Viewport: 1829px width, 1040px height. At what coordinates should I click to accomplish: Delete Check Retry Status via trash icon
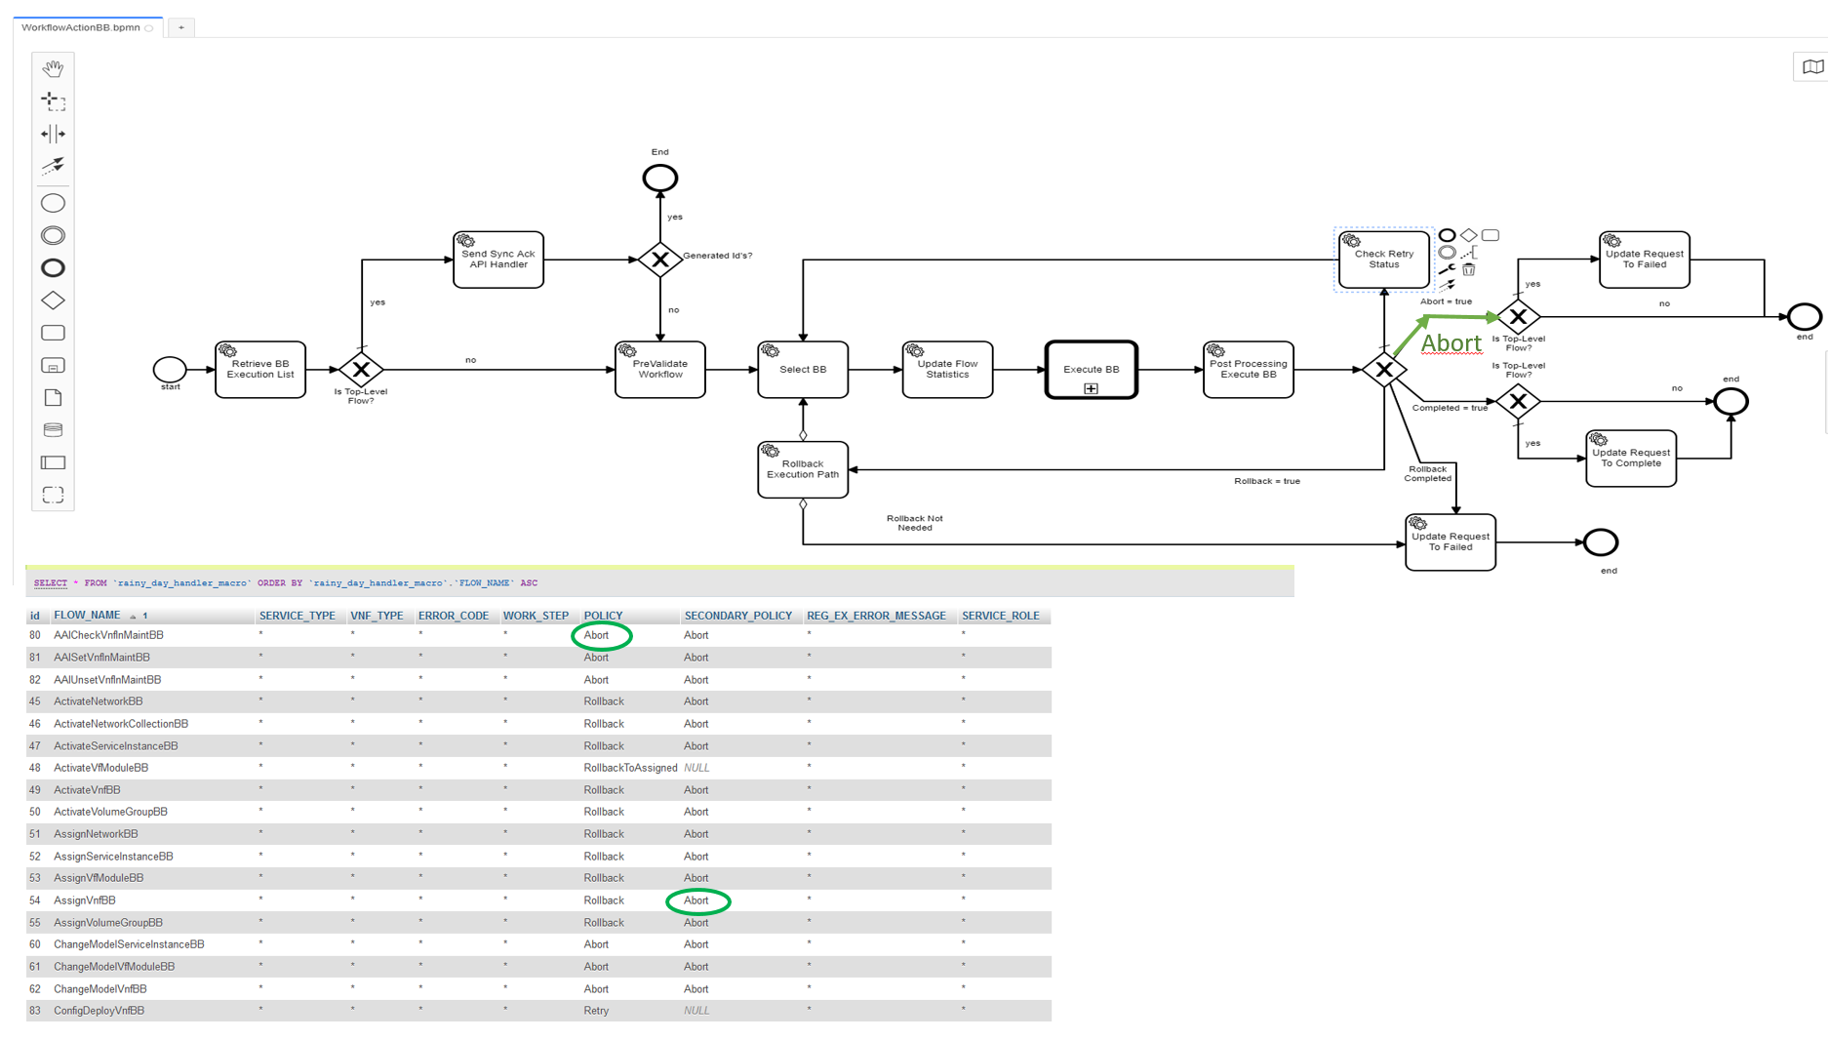[1468, 269]
